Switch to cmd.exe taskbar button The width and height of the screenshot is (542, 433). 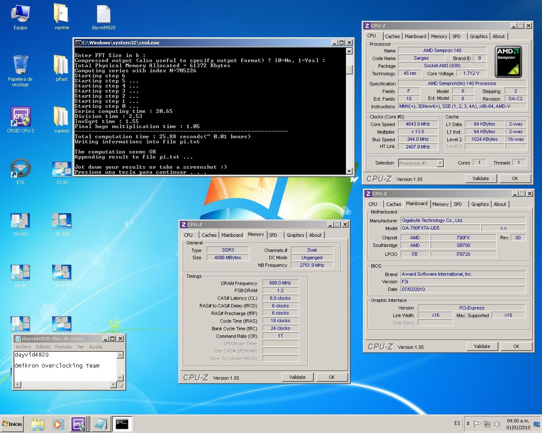(122, 424)
